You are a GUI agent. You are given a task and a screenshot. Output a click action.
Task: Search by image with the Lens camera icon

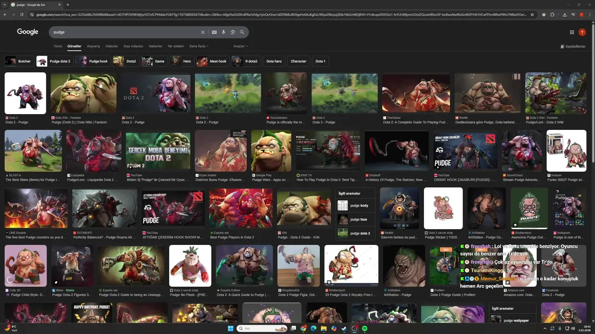coord(233,32)
